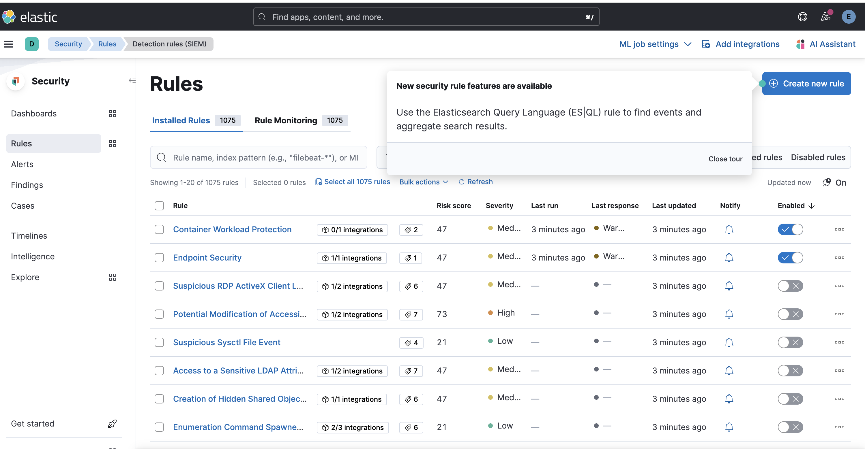Image resolution: width=865 pixels, height=449 pixels.
Task: Open Rules submenu grid icon
Action: click(x=113, y=144)
